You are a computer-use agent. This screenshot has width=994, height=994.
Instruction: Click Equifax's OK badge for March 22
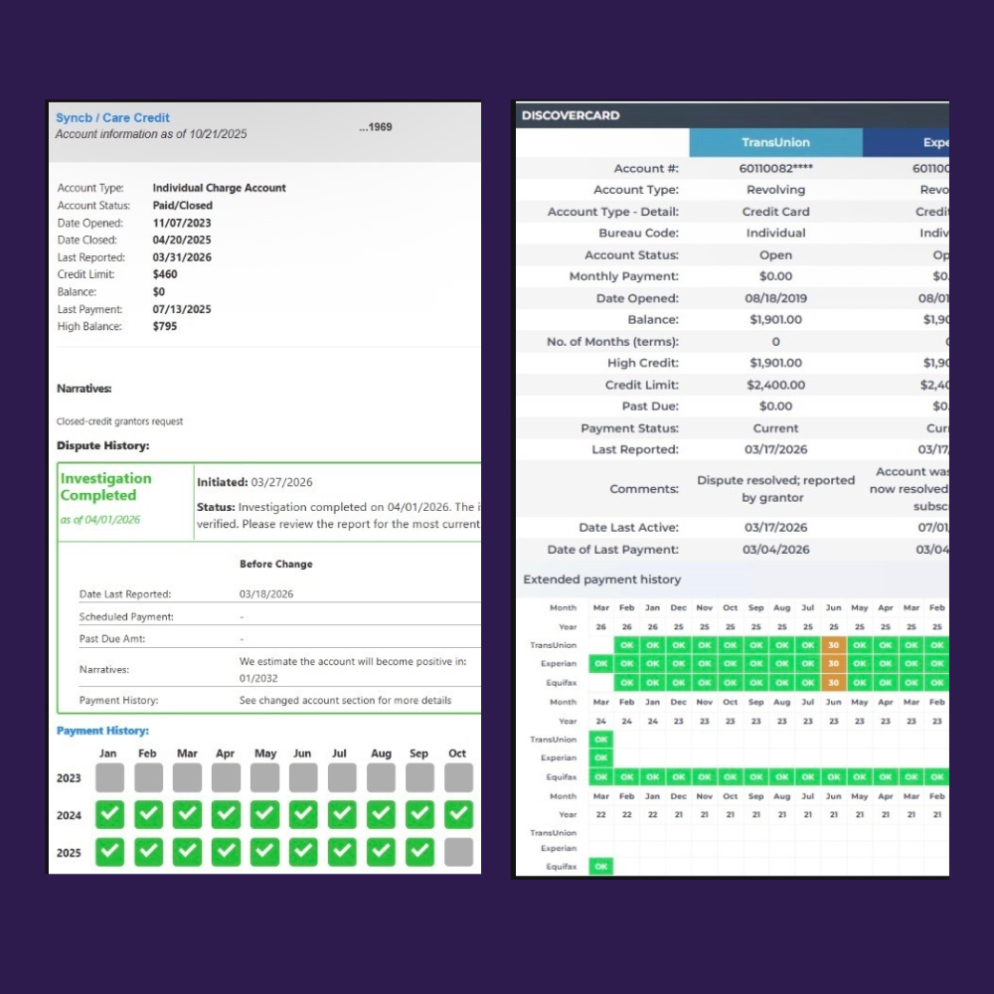601,866
